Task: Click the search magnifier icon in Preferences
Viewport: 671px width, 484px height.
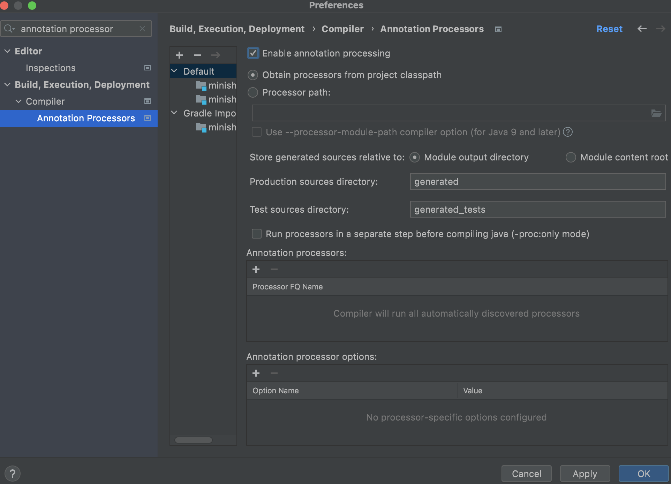Action: pos(9,29)
